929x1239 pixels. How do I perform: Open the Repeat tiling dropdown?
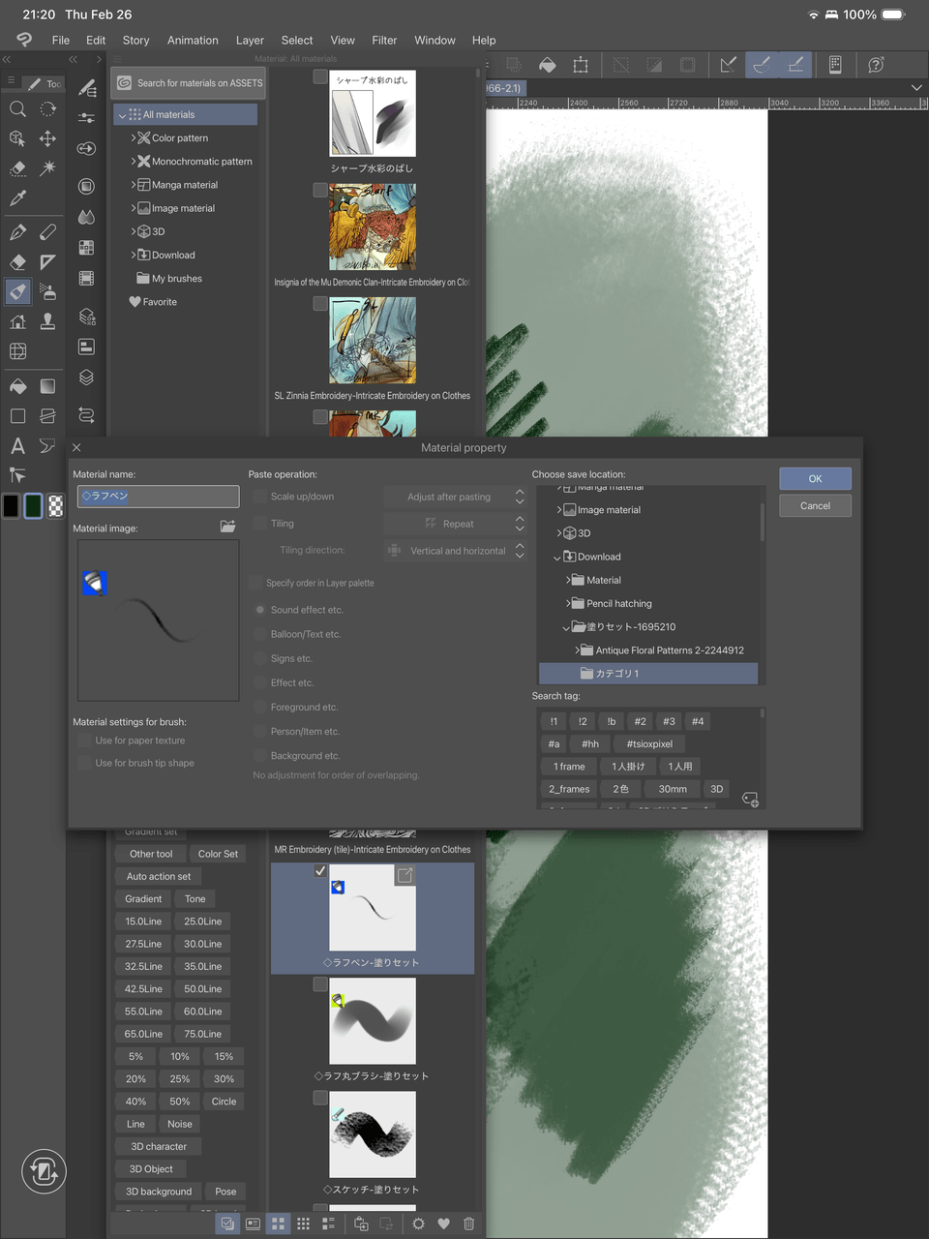[455, 524]
